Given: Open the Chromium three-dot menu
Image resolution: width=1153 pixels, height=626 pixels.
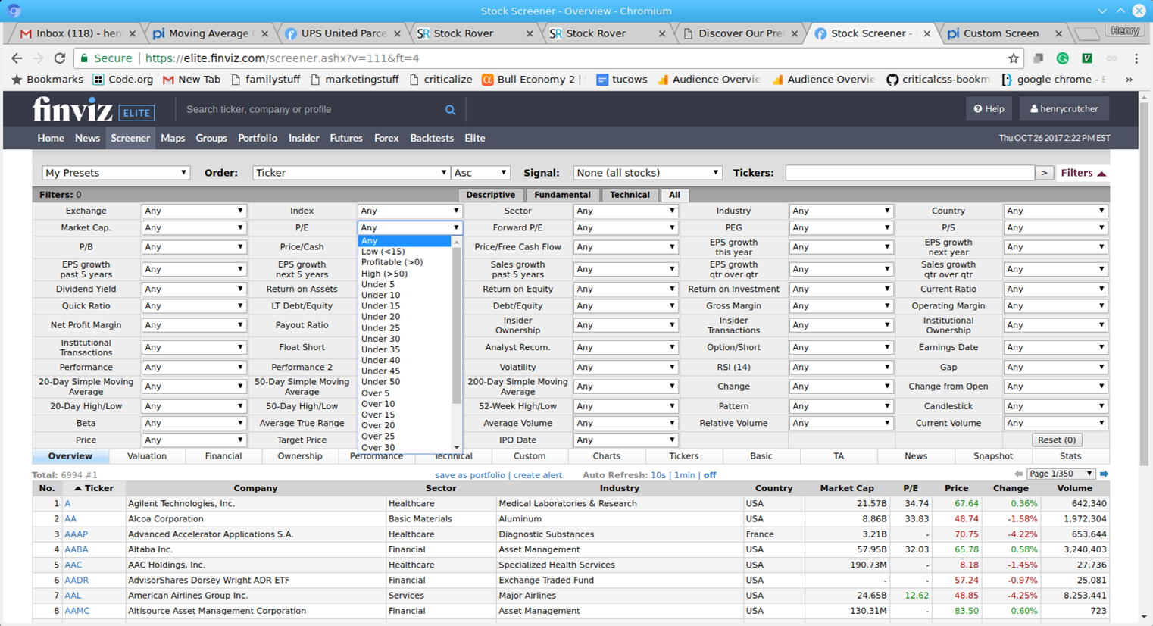Looking at the screenshot, I should coord(1136,58).
